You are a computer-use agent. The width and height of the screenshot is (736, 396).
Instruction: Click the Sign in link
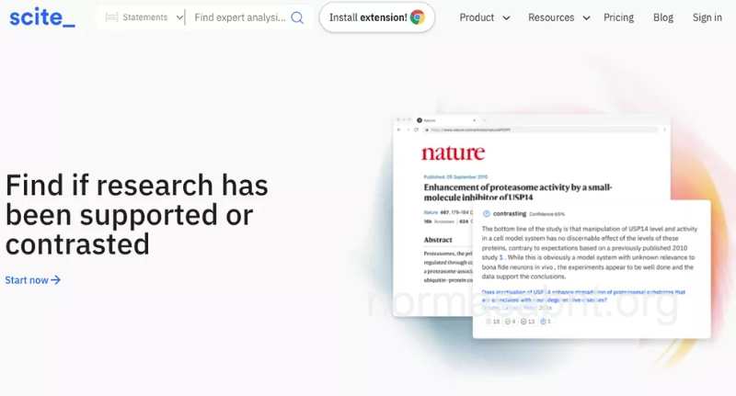click(x=707, y=17)
